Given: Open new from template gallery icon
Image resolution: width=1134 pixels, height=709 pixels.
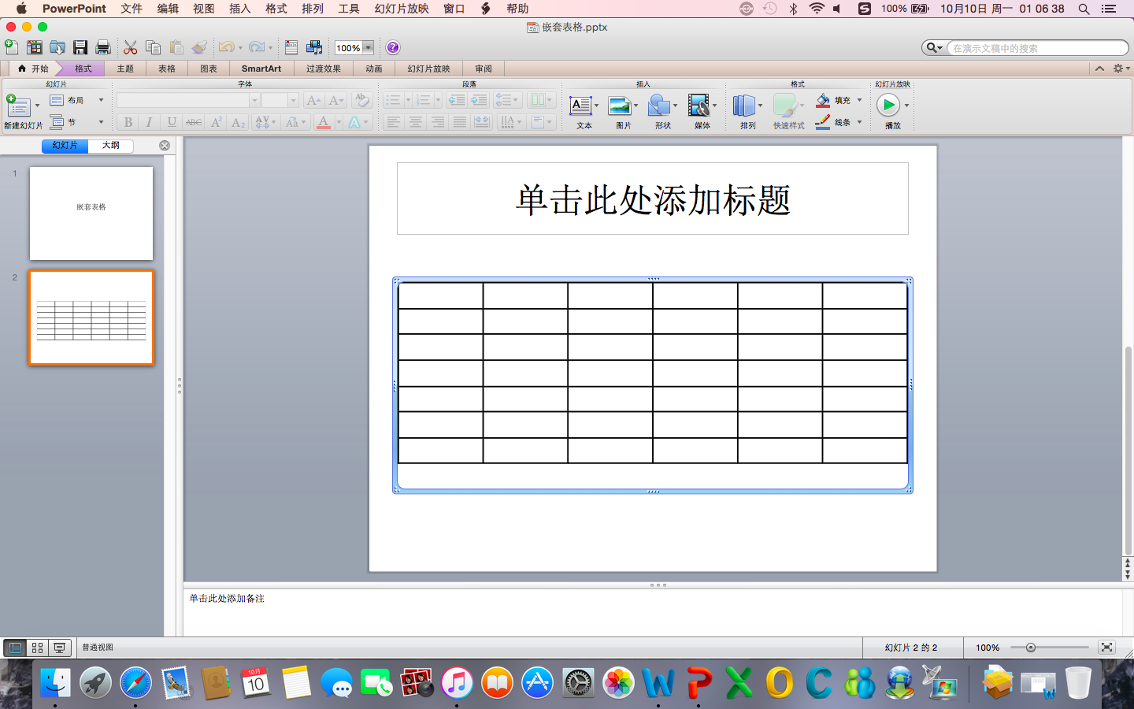Looking at the screenshot, I should pyautogui.click(x=34, y=47).
